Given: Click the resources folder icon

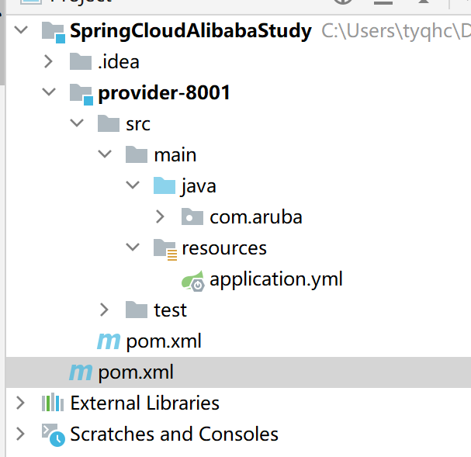Looking at the screenshot, I should [165, 250].
